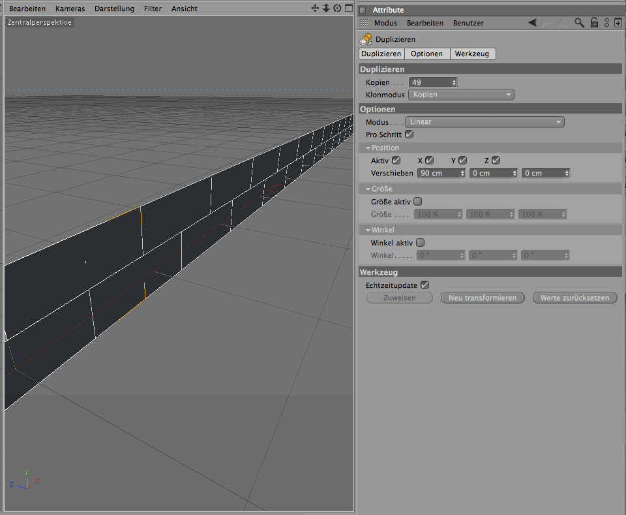This screenshot has height=515, width=626.
Task: Open the Modus Linear dropdown
Action: tap(484, 122)
